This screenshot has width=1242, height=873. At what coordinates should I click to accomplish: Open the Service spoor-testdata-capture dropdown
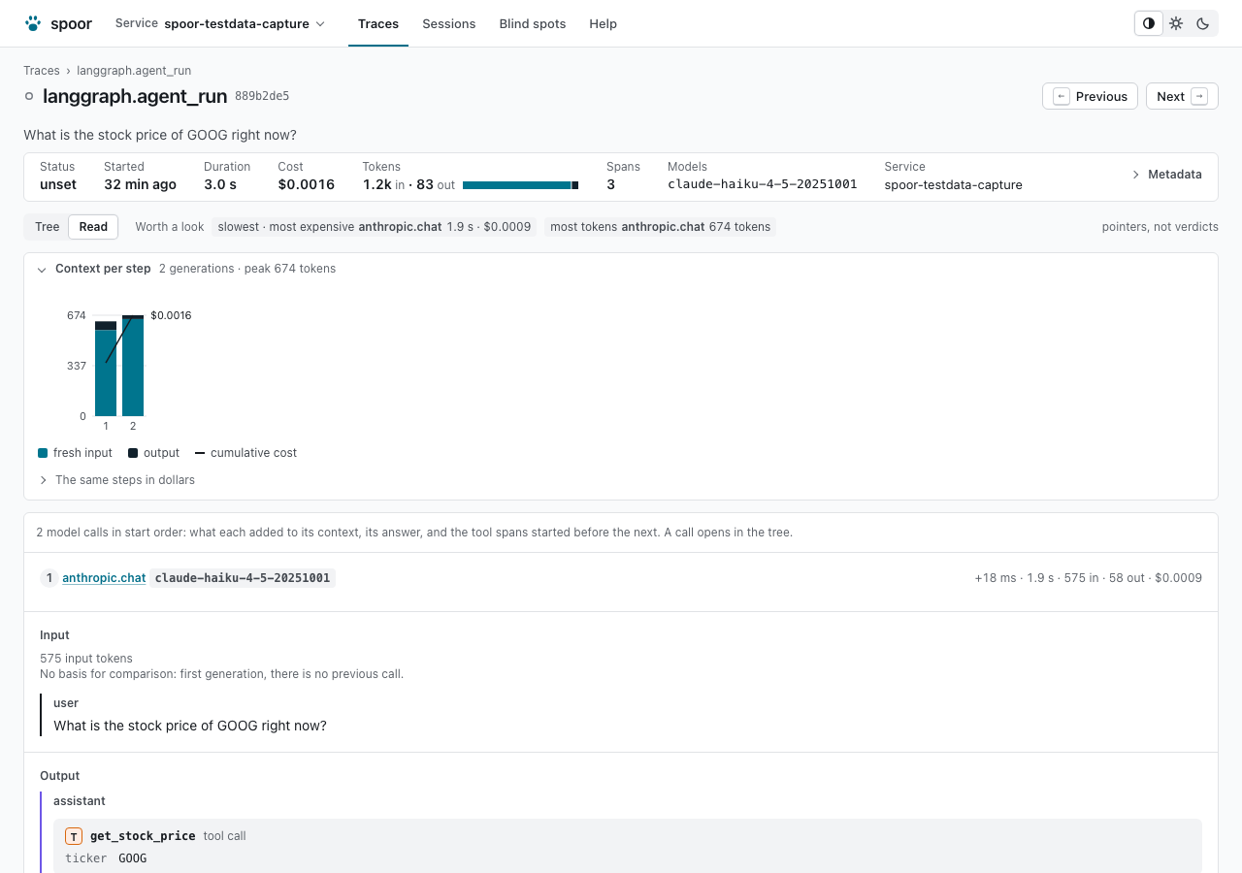pyautogui.click(x=220, y=23)
